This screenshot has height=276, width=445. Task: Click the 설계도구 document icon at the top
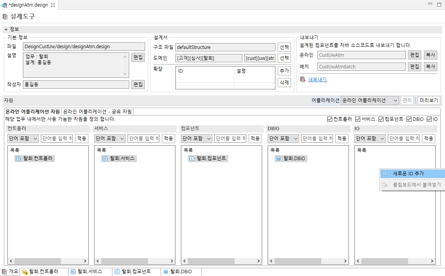(x=5, y=17)
